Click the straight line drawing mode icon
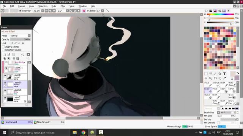Screen dimensions: 243x136 [107, 11]
